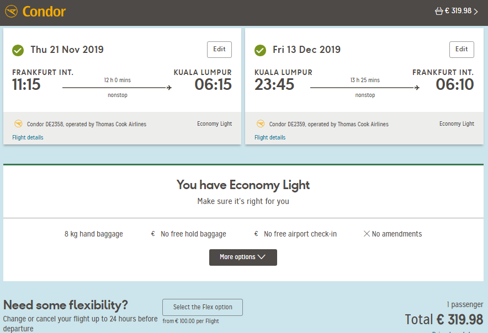488x333 pixels.
Task: Click the euro icon beside No free hold baggage
Action: [153, 234]
